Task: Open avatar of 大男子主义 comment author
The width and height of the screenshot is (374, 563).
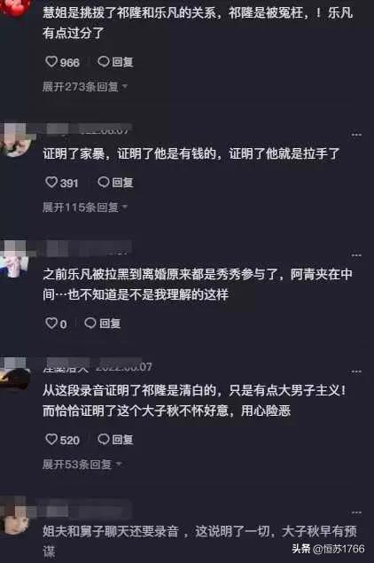Action: (14, 375)
